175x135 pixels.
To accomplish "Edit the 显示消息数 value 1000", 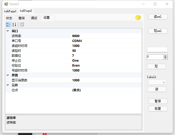I will pyautogui.click(x=106, y=80).
